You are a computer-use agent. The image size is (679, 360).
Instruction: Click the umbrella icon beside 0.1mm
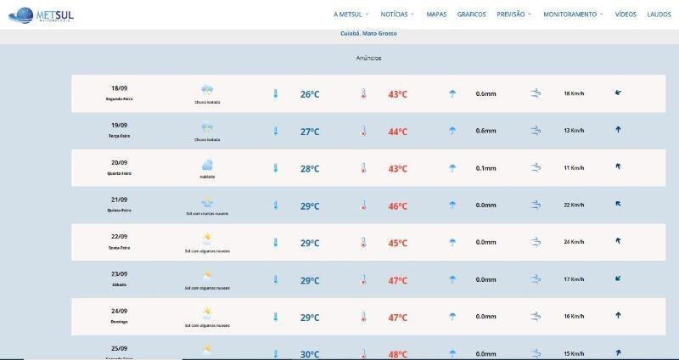click(x=452, y=168)
